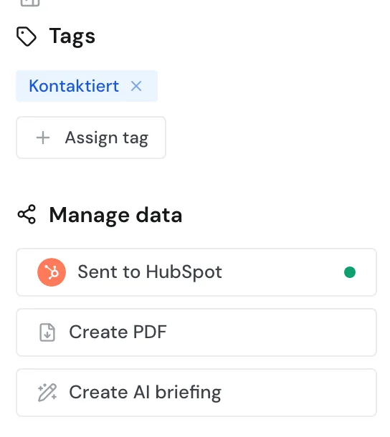Click the Tags label icon
Screen dimensions: 390x437
coord(27,37)
